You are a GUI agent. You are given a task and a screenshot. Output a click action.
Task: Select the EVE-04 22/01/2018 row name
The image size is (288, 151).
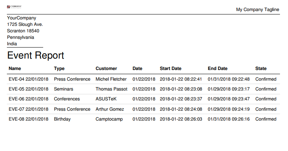point(29,79)
